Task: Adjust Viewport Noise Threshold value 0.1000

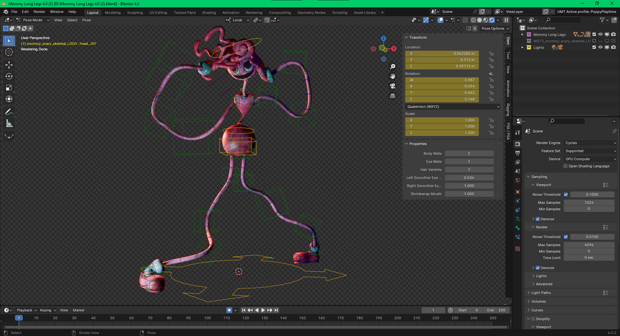Action: click(592, 195)
